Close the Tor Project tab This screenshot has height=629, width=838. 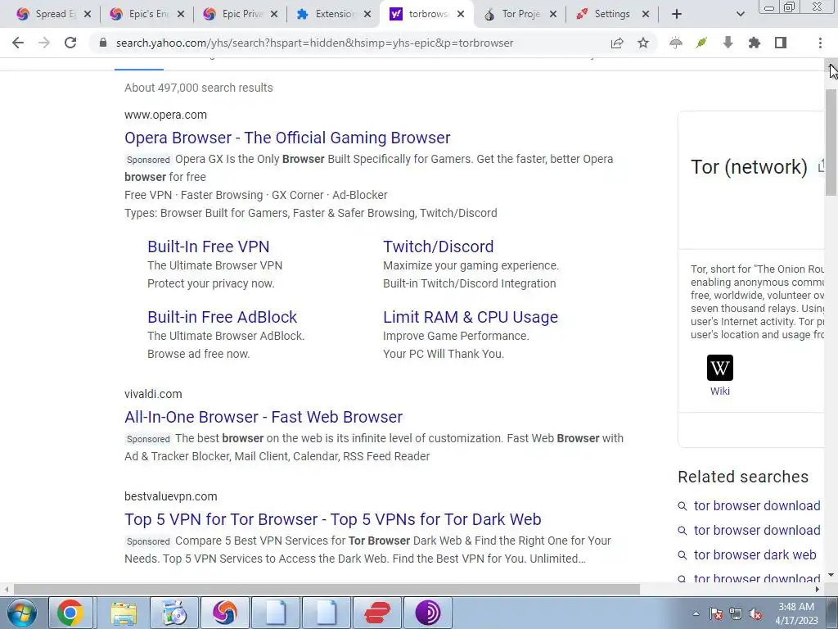[x=553, y=15]
